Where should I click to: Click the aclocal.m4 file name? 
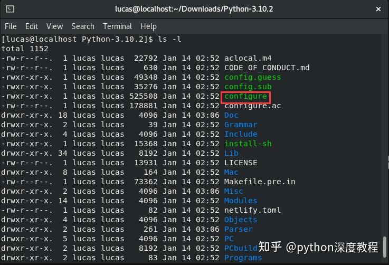(248, 58)
